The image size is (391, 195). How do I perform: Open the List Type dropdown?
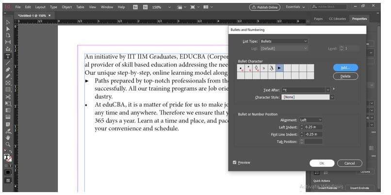point(284,41)
